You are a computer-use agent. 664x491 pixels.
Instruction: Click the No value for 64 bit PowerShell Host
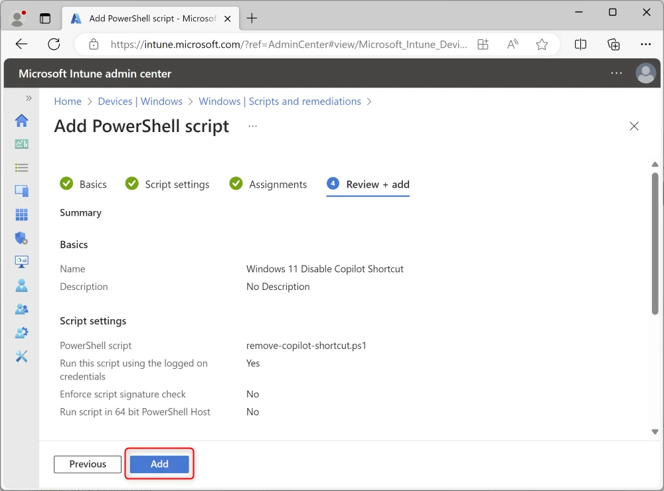pos(253,412)
